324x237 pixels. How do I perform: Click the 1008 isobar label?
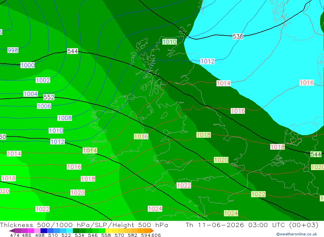[65, 118]
